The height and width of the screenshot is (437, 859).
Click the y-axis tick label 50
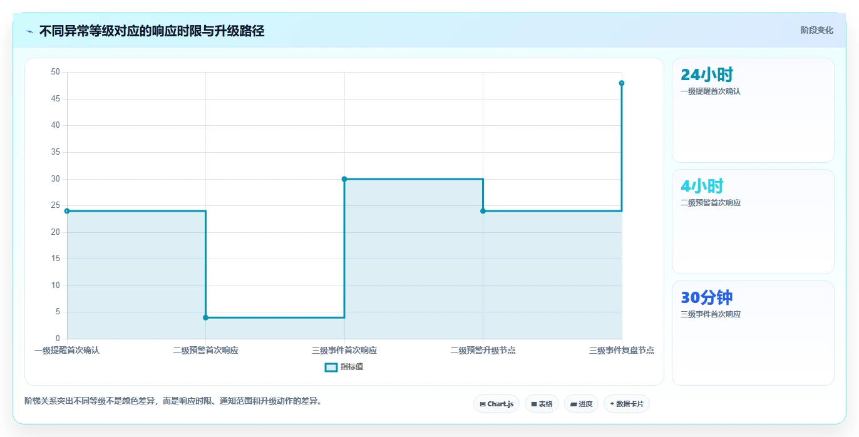(x=56, y=72)
